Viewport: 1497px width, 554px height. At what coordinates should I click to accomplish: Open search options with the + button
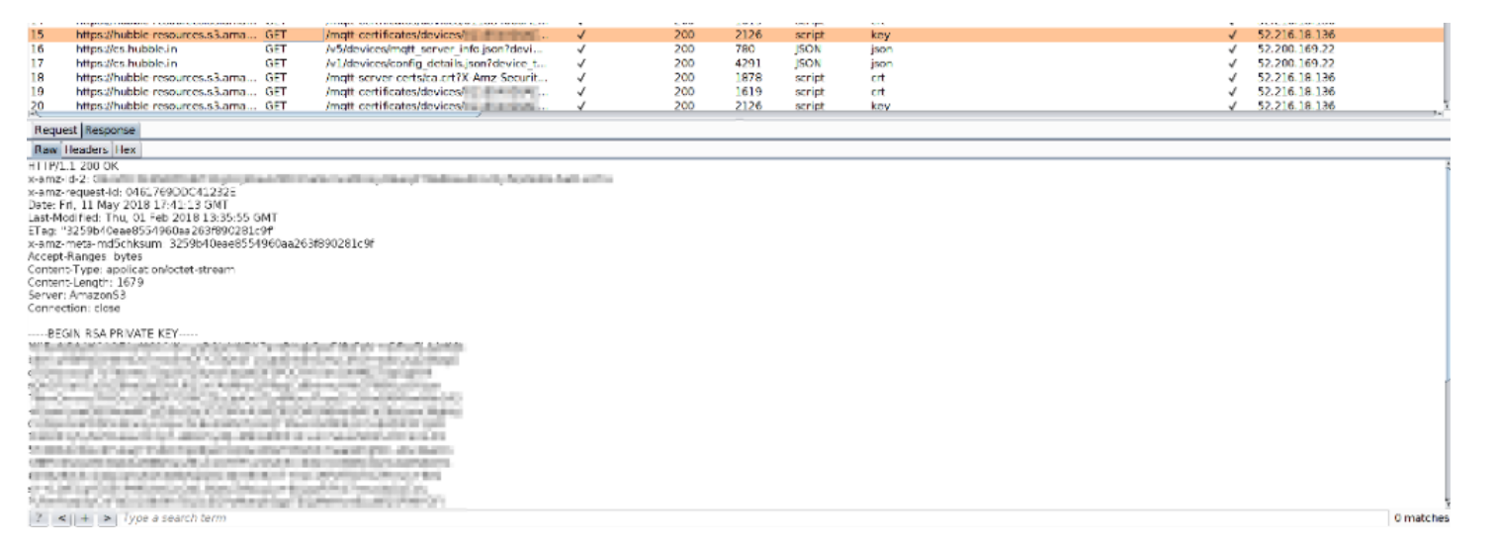pos(84,518)
